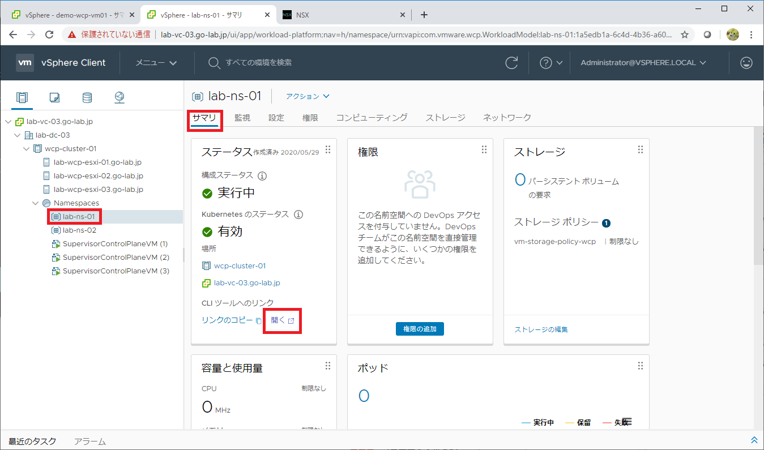Expand the bottom tasks panel chevron
This screenshot has width=764, height=450.
click(754, 440)
